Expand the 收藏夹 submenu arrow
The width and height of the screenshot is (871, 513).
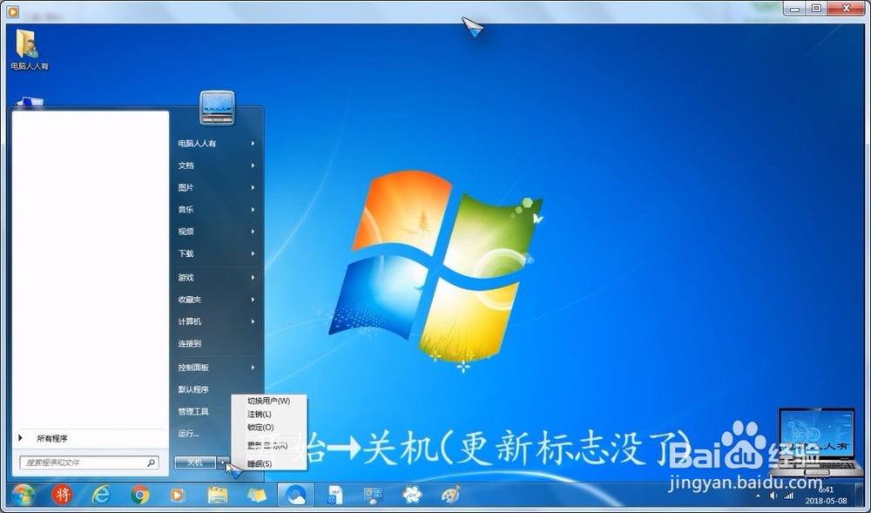pyautogui.click(x=253, y=300)
